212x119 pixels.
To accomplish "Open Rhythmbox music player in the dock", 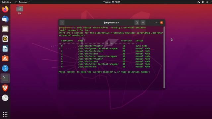I will coord(5,39).
